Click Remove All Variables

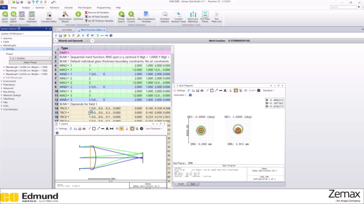(97, 12)
